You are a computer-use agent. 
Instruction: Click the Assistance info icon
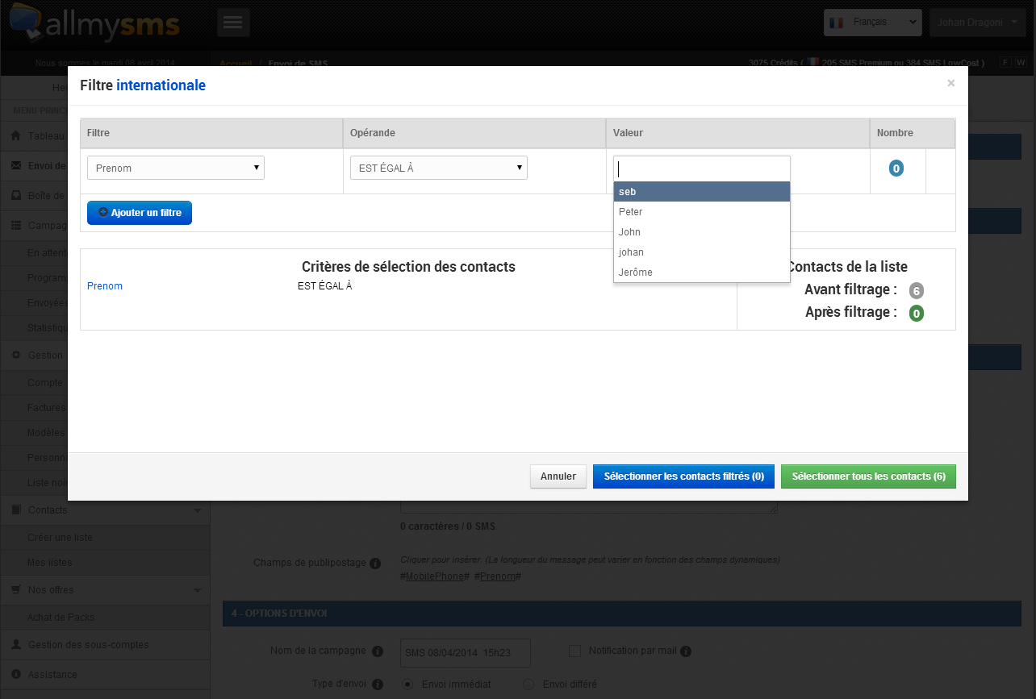16,675
